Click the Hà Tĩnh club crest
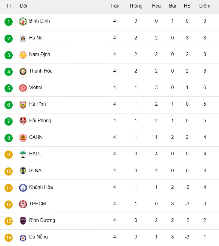The width and height of the screenshot is (219, 246). click(x=23, y=104)
